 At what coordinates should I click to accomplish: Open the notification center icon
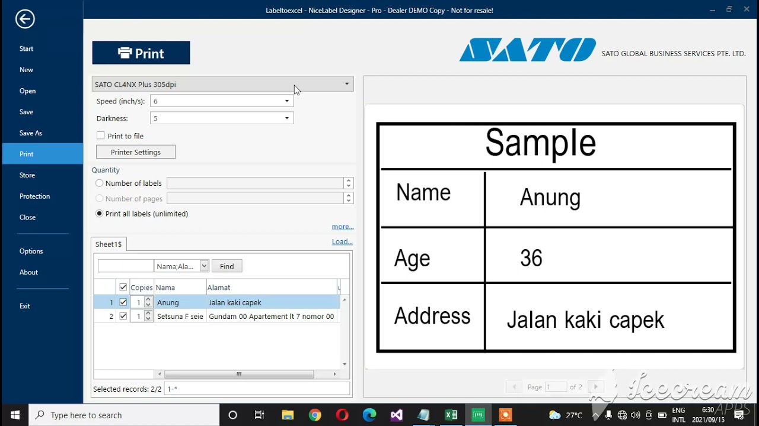[738, 415]
